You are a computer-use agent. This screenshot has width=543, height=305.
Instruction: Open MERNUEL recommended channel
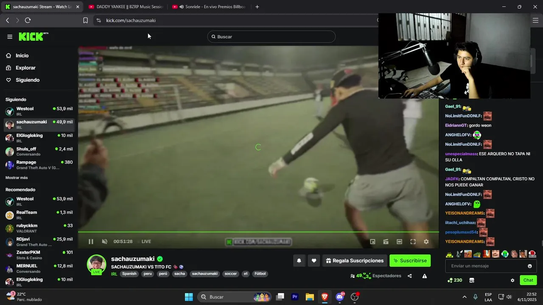(39, 269)
